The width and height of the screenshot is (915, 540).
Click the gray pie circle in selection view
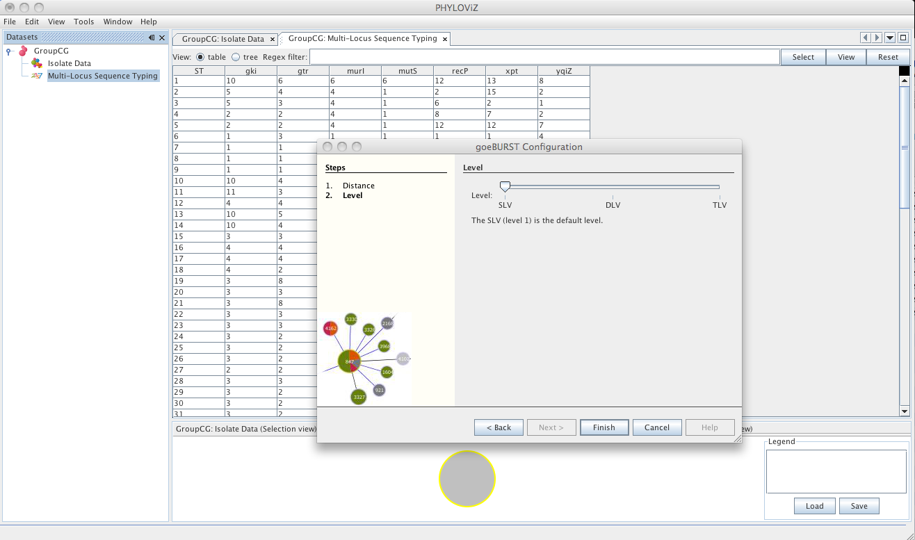[467, 479]
